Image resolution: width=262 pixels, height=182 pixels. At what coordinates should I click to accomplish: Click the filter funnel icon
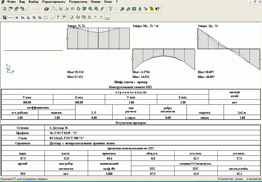pos(110,9)
